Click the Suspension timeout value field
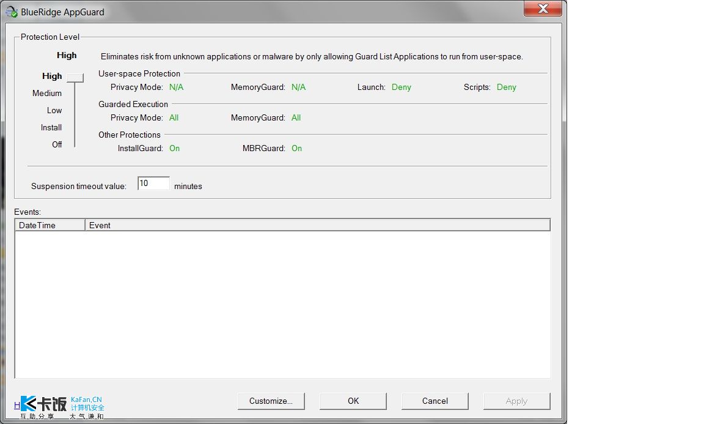 click(x=153, y=184)
